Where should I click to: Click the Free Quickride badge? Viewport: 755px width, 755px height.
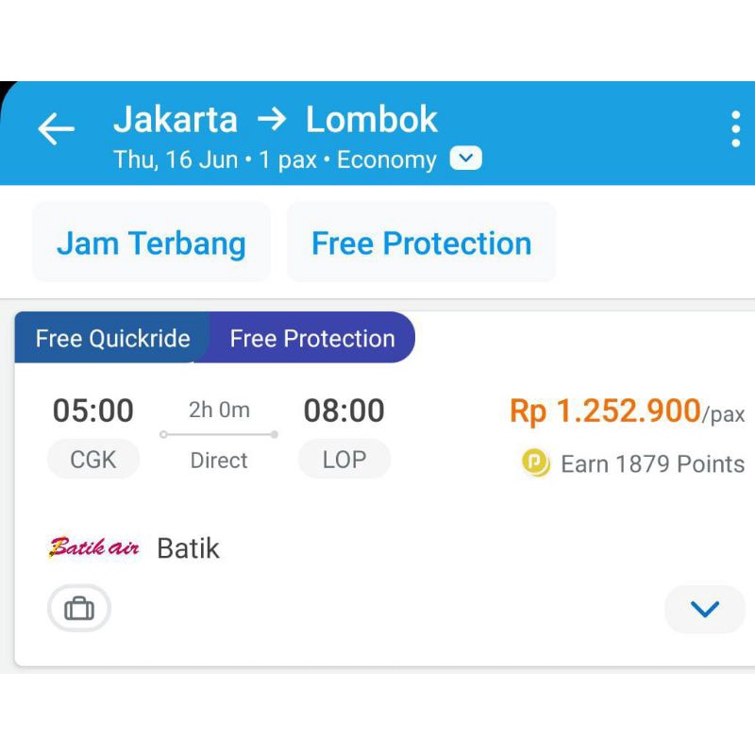tap(111, 338)
